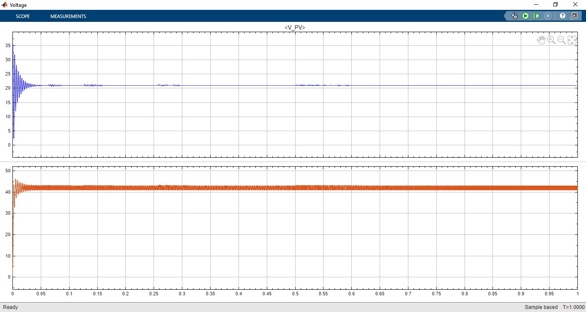Image resolution: width=586 pixels, height=312 pixels.
Task: Click the Ready status text
Action: point(11,307)
